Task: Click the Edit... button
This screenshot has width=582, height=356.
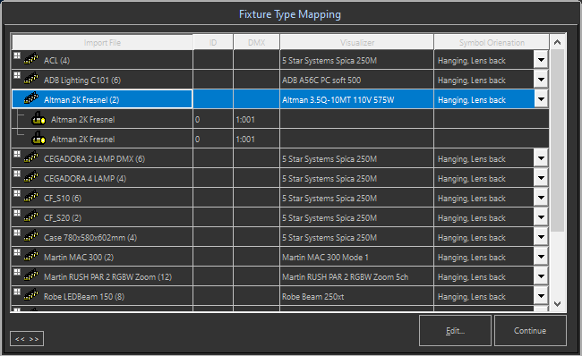Action: tap(455, 330)
